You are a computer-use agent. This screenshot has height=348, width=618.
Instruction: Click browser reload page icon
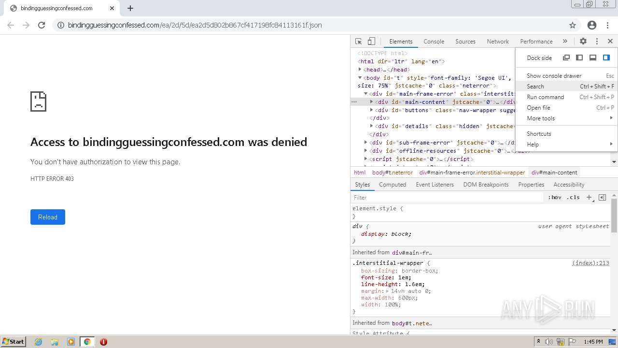coord(42,25)
